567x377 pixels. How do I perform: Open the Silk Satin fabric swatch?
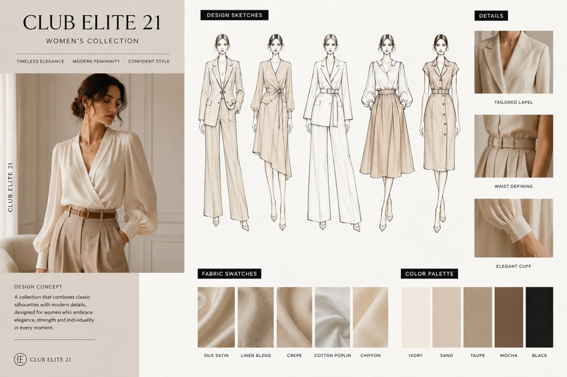(x=216, y=317)
